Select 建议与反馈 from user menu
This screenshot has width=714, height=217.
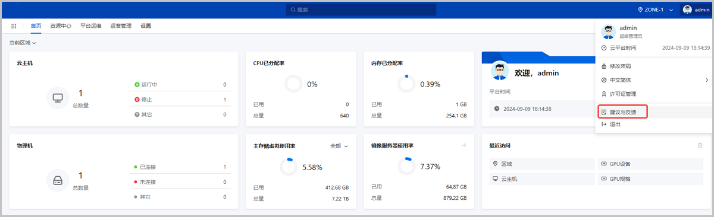[x=622, y=111]
